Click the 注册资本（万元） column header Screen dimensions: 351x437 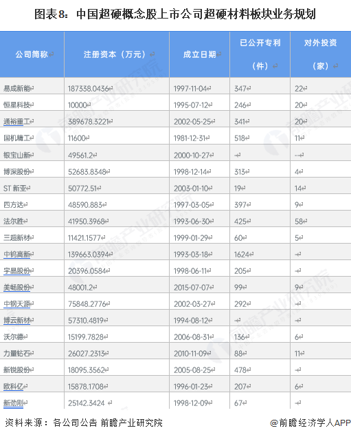point(116,54)
